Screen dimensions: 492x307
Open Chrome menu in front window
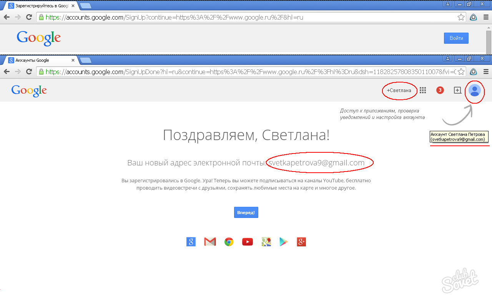coord(486,72)
